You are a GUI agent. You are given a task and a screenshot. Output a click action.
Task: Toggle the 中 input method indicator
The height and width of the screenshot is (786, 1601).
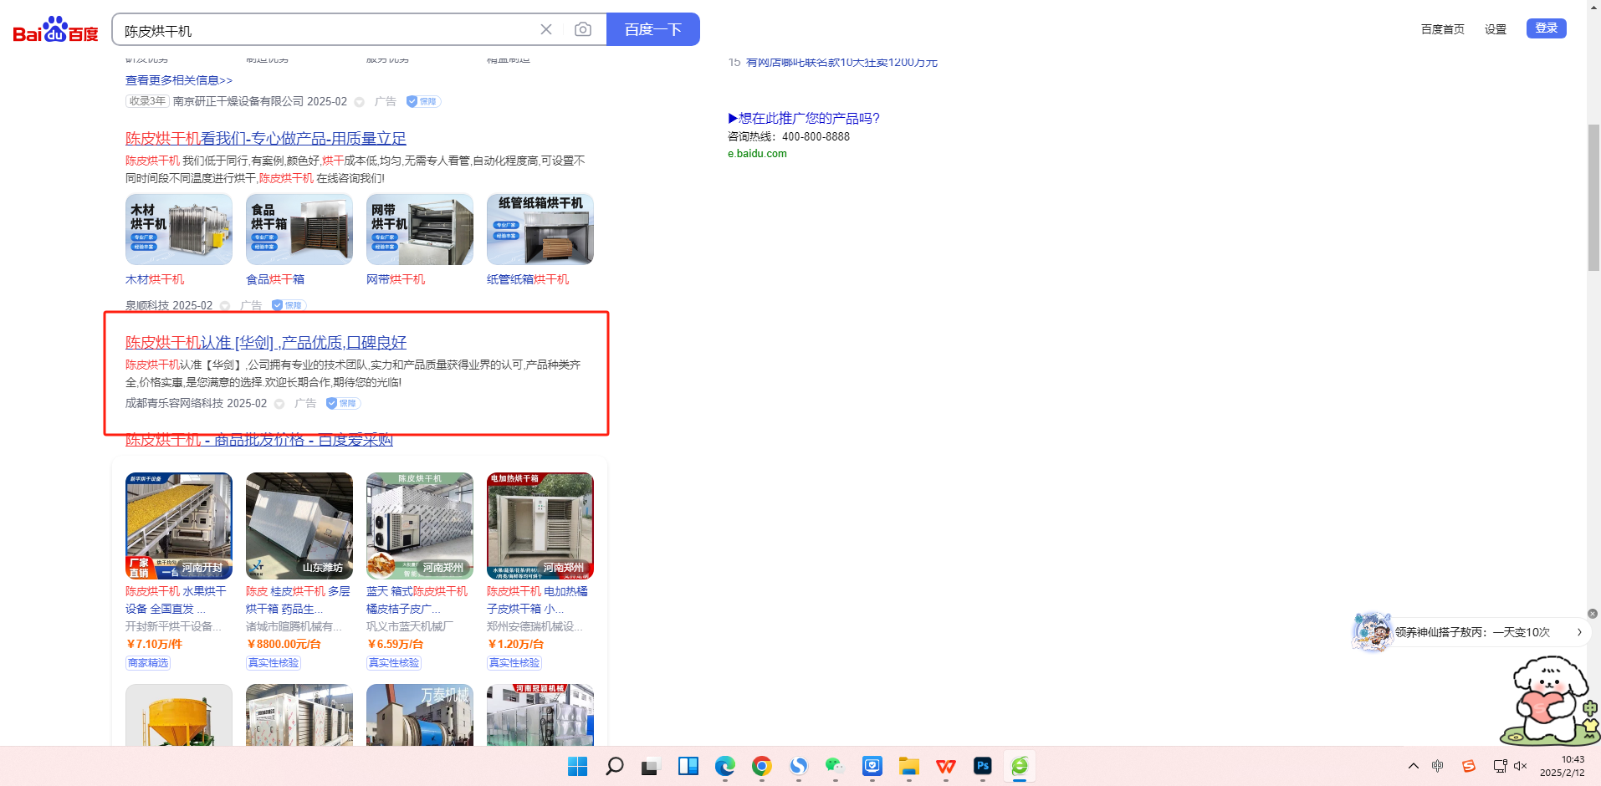coord(1438,766)
